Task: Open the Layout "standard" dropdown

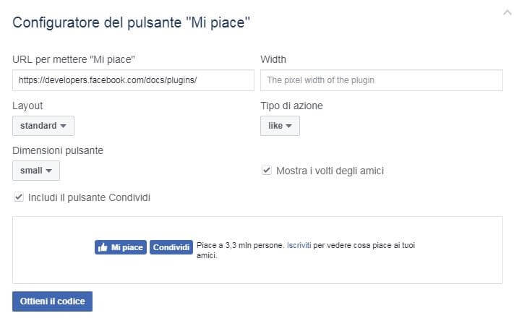Action: (43, 126)
